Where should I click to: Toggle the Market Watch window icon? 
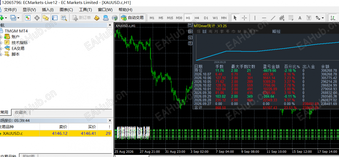tap(28, 18)
